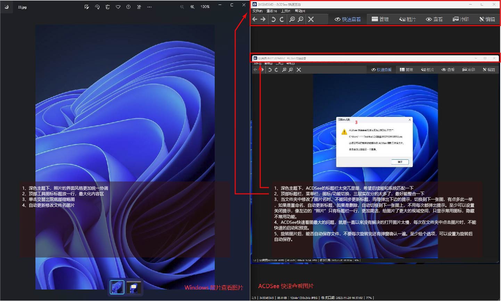Mark photo as favorite with heart icon

pyautogui.click(x=118, y=7)
